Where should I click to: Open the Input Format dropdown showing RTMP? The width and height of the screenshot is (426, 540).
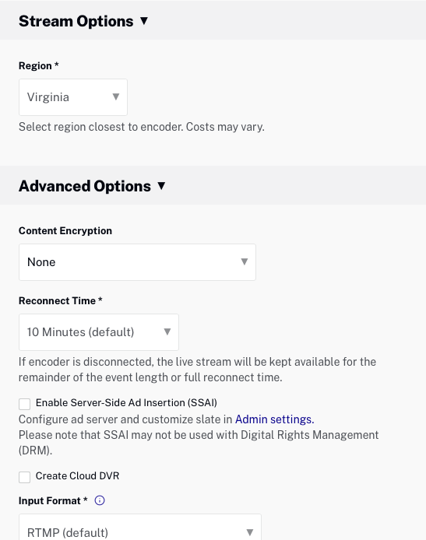point(140,528)
